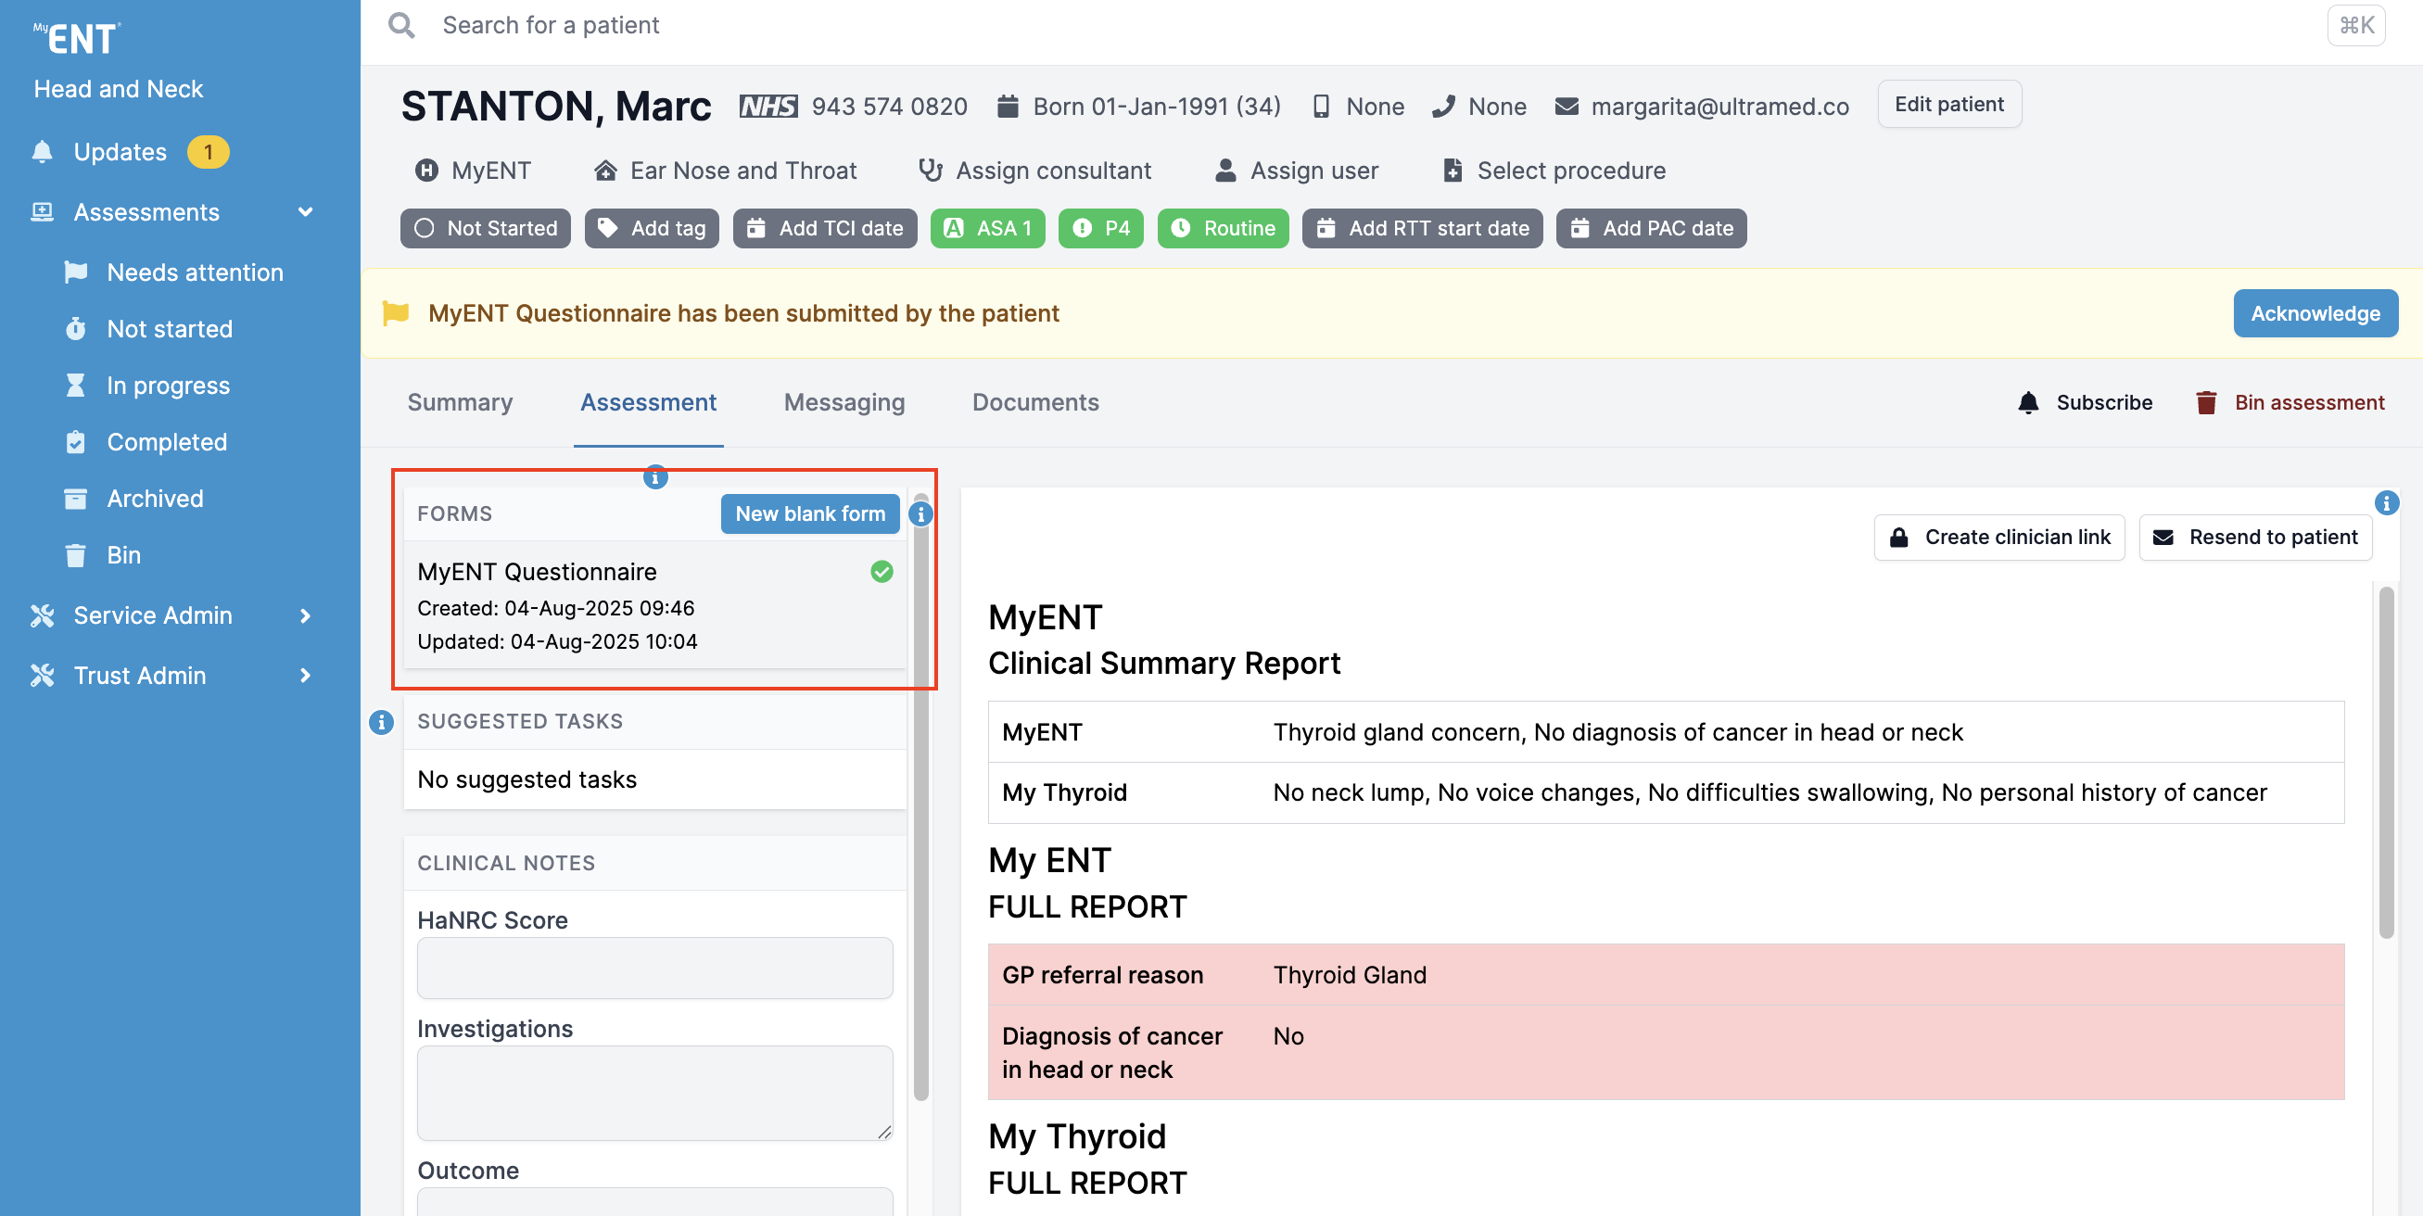Screen dimensions: 2423x1216
Task: Click the info icon at report top-right
Action: (x=2385, y=503)
